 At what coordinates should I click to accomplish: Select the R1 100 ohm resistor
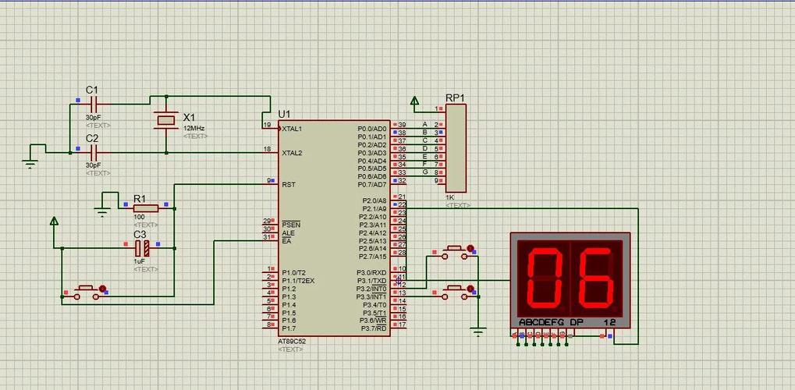tap(146, 208)
